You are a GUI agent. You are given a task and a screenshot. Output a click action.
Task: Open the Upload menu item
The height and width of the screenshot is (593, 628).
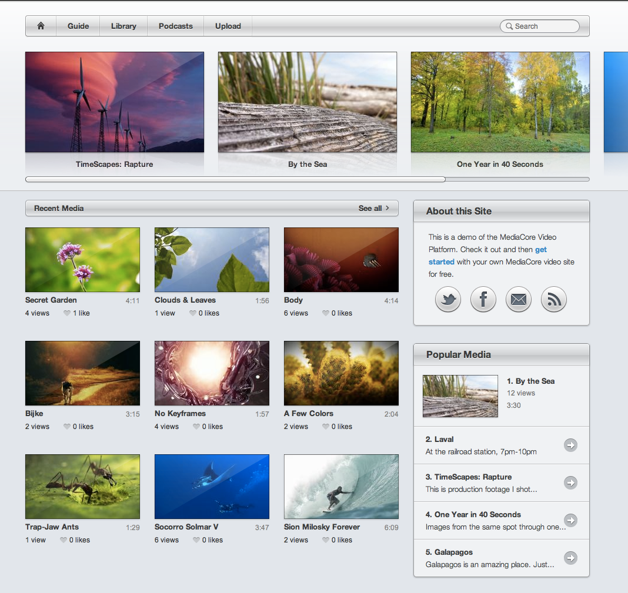coord(228,26)
